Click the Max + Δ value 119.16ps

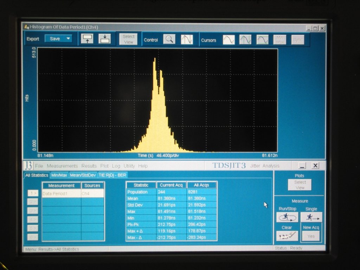coord(172,231)
